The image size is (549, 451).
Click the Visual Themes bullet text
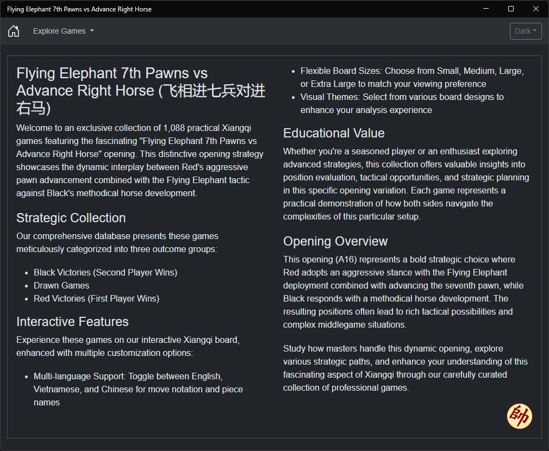tap(402, 104)
